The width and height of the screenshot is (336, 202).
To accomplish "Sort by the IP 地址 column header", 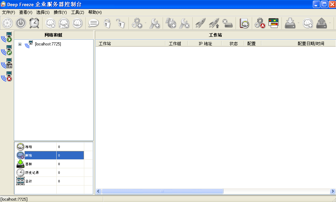I will 205,44.
